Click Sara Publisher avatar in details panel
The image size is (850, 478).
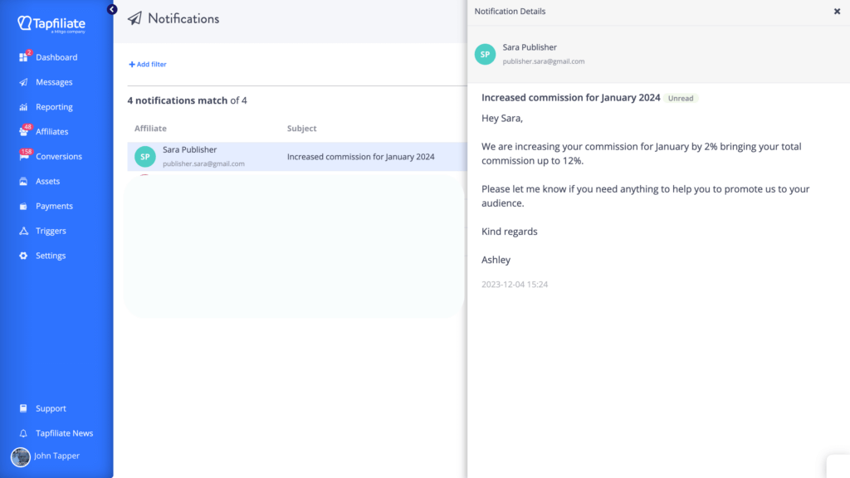click(485, 54)
